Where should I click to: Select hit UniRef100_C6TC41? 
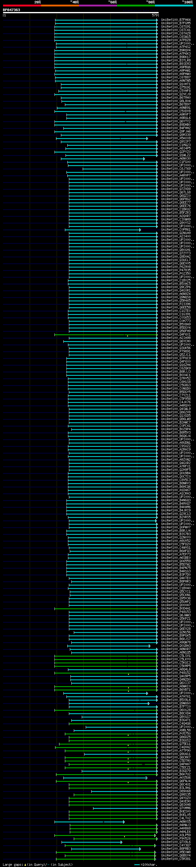[x=176, y=30]
